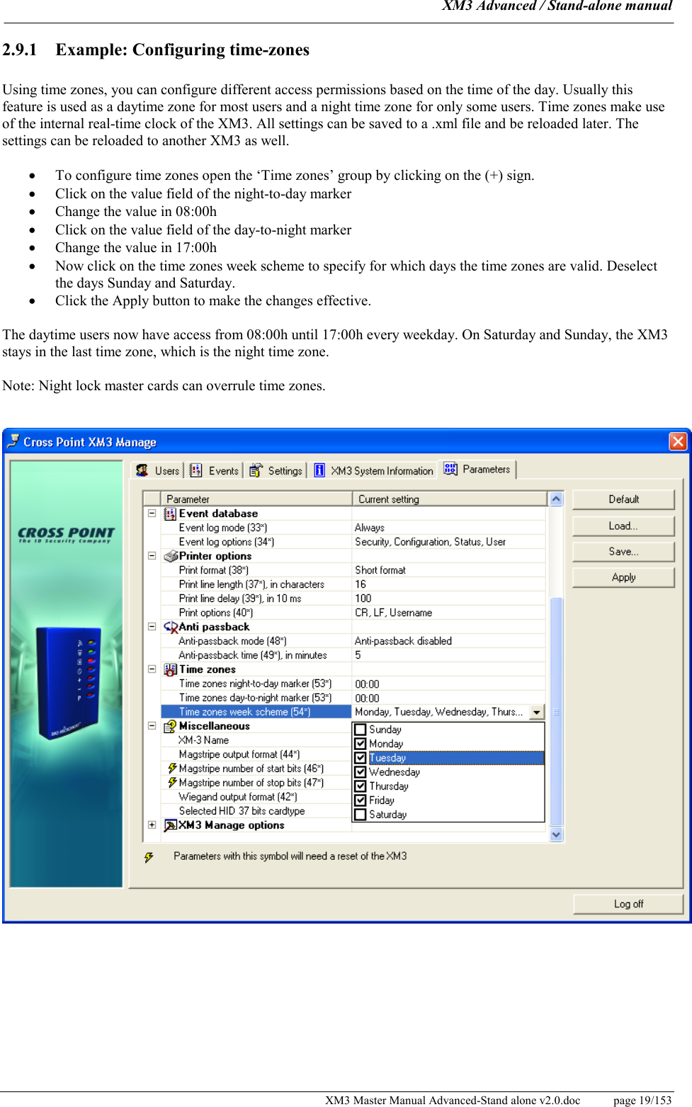Click the Current setting column header

pyautogui.click(x=449, y=499)
